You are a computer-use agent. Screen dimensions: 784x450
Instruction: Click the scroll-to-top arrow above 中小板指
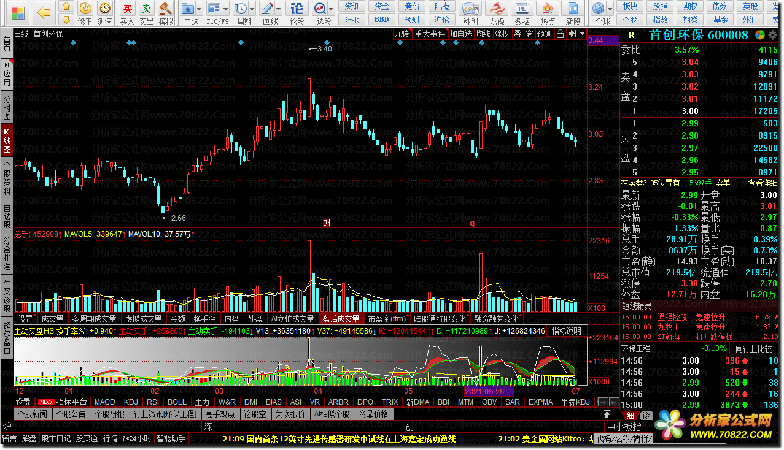pos(607,415)
